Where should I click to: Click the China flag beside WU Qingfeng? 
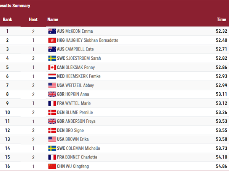52,166
